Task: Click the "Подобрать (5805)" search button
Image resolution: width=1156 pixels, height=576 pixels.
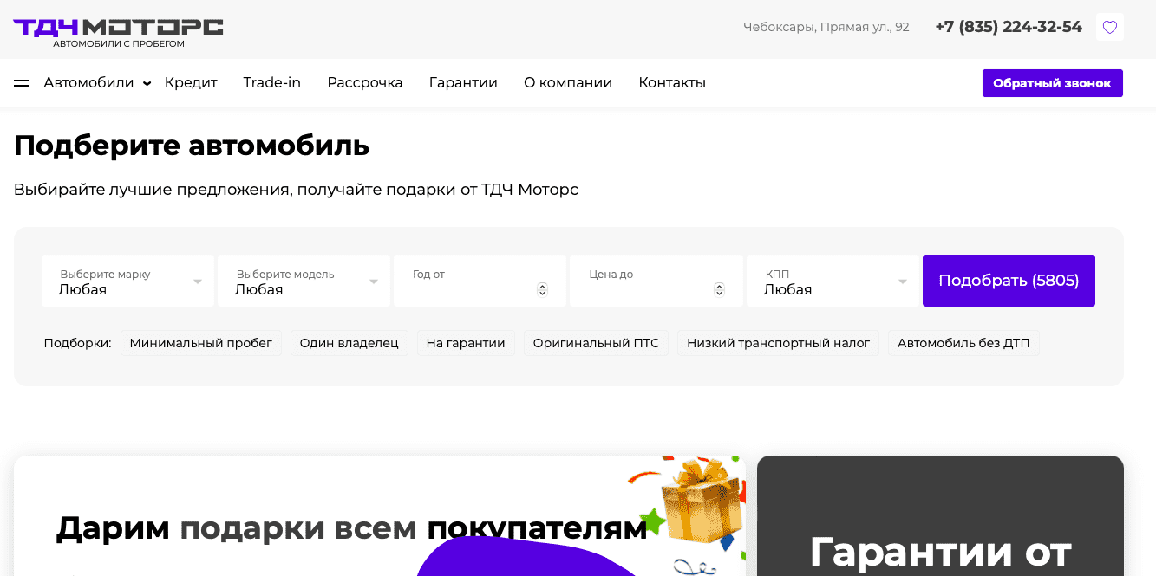Action: click(1008, 281)
